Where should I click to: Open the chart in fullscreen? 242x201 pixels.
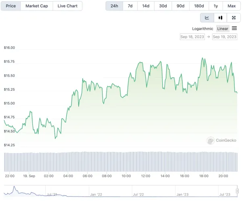234,18
